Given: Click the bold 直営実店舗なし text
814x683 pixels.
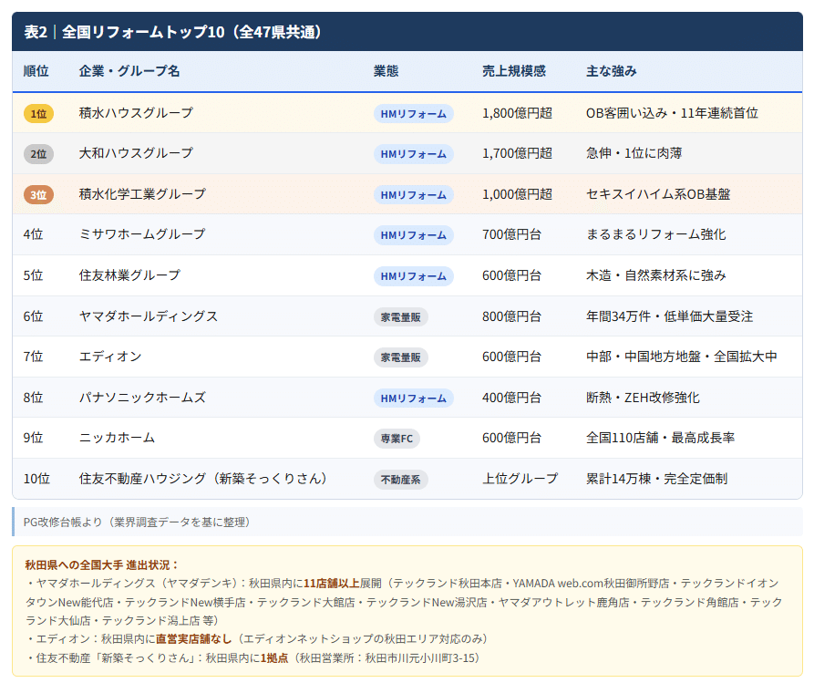Looking at the screenshot, I should pos(193,639).
